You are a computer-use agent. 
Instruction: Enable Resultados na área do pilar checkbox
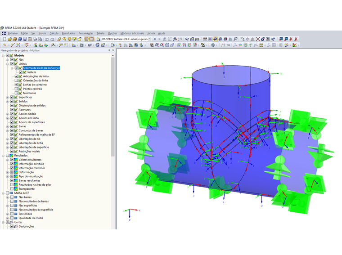click(12, 184)
